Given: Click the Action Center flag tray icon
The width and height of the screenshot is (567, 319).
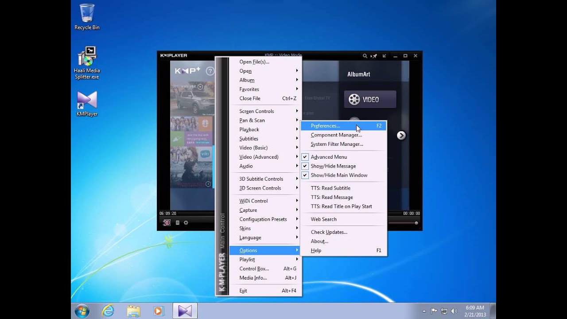Looking at the screenshot, I should [434, 311].
